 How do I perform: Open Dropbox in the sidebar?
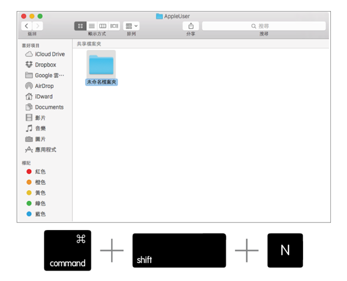(40, 65)
